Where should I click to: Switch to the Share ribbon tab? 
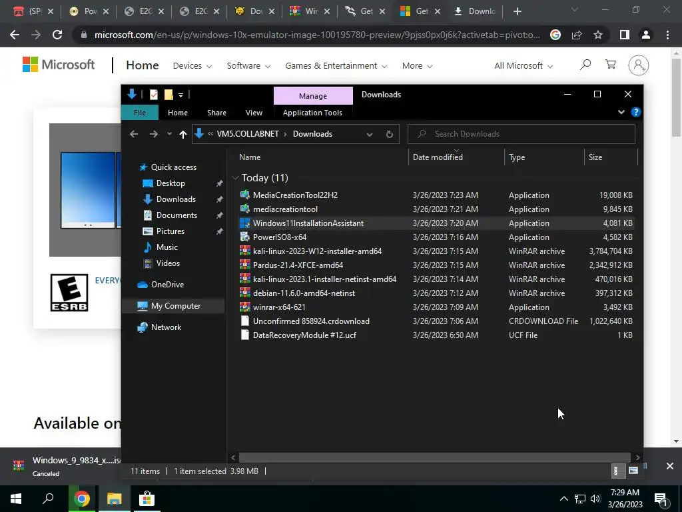point(216,112)
